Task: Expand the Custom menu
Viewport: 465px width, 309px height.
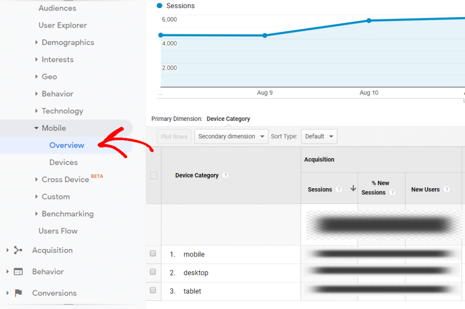Action: pyautogui.click(x=36, y=196)
